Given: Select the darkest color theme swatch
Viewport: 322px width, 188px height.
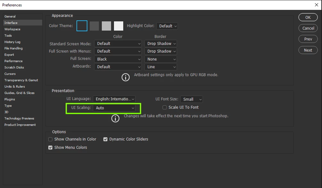Looking at the screenshot, I should [x=82, y=26].
